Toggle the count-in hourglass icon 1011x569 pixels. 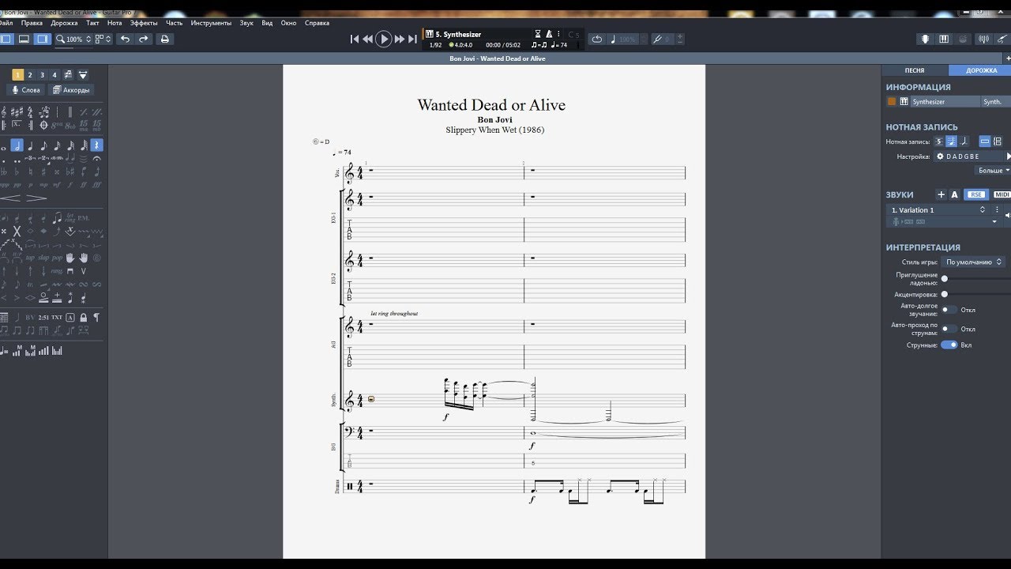click(x=538, y=34)
